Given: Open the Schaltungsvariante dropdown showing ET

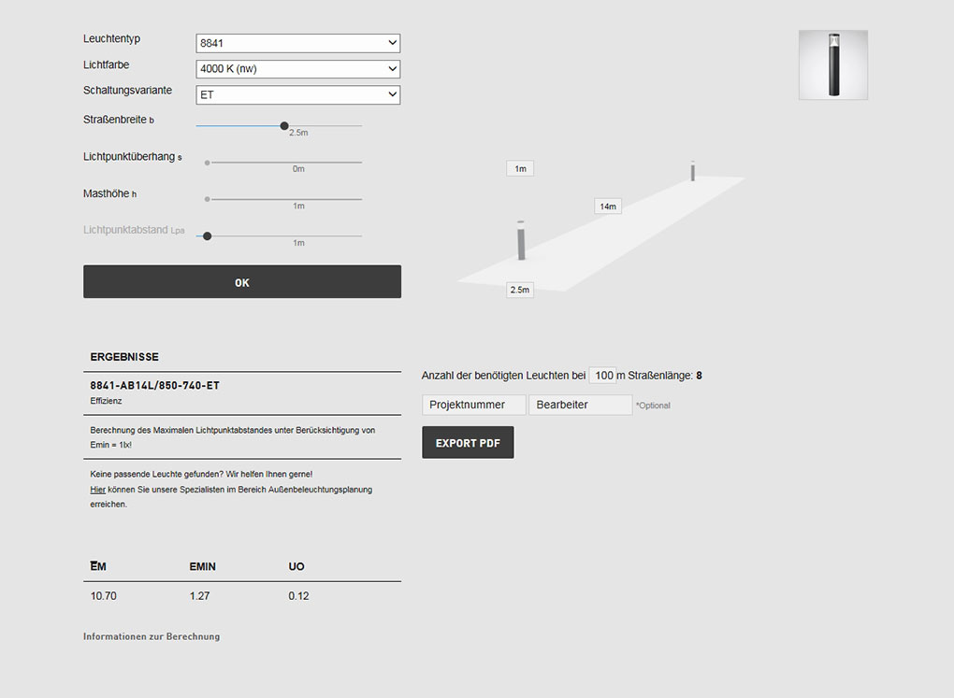Looking at the screenshot, I should [297, 95].
